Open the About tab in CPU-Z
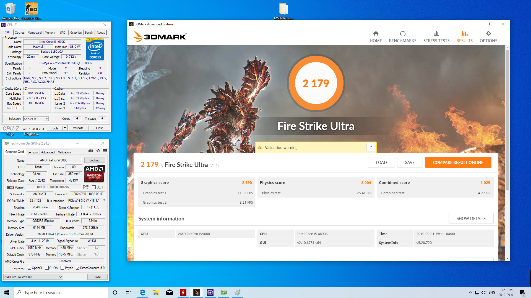This screenshot has width=531, height=298. tap(101, 33)
